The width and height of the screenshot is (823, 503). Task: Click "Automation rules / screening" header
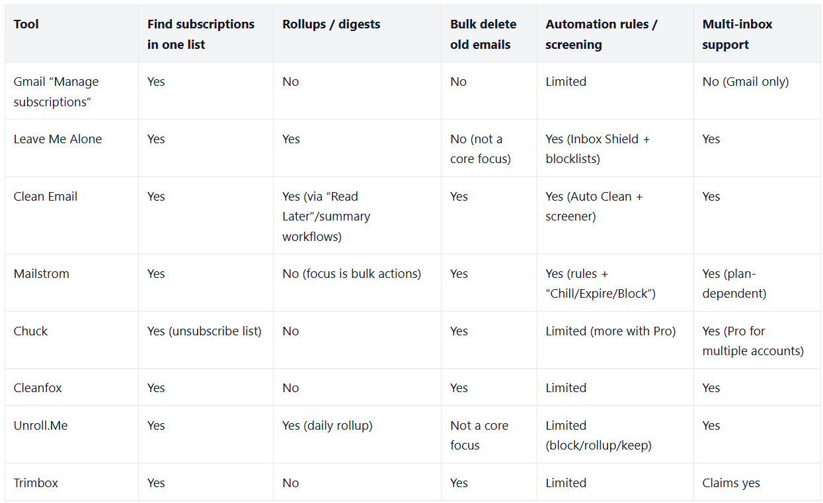[x=601, y=34]
